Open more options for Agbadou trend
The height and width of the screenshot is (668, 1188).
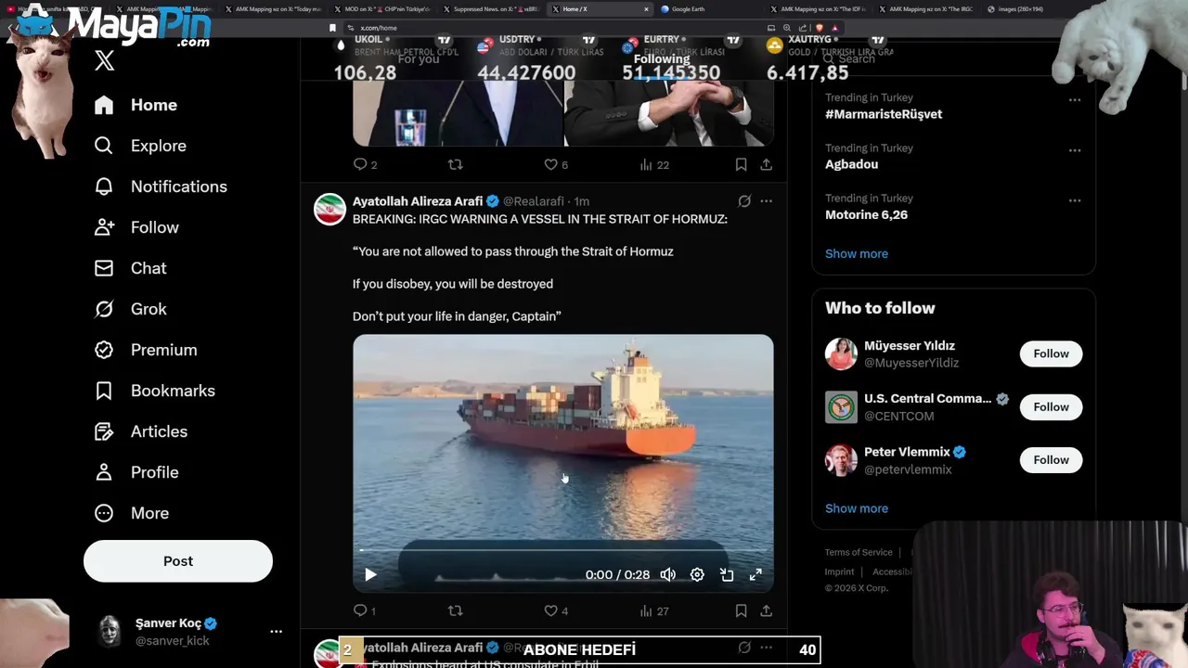(1074, 149)
